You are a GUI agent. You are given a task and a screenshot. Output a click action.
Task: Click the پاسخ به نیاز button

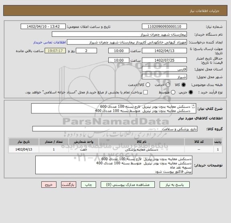click(174, 185)
